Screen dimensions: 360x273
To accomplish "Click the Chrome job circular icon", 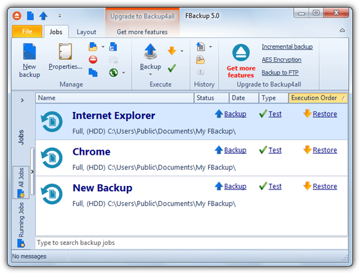I will click(52, 158).
